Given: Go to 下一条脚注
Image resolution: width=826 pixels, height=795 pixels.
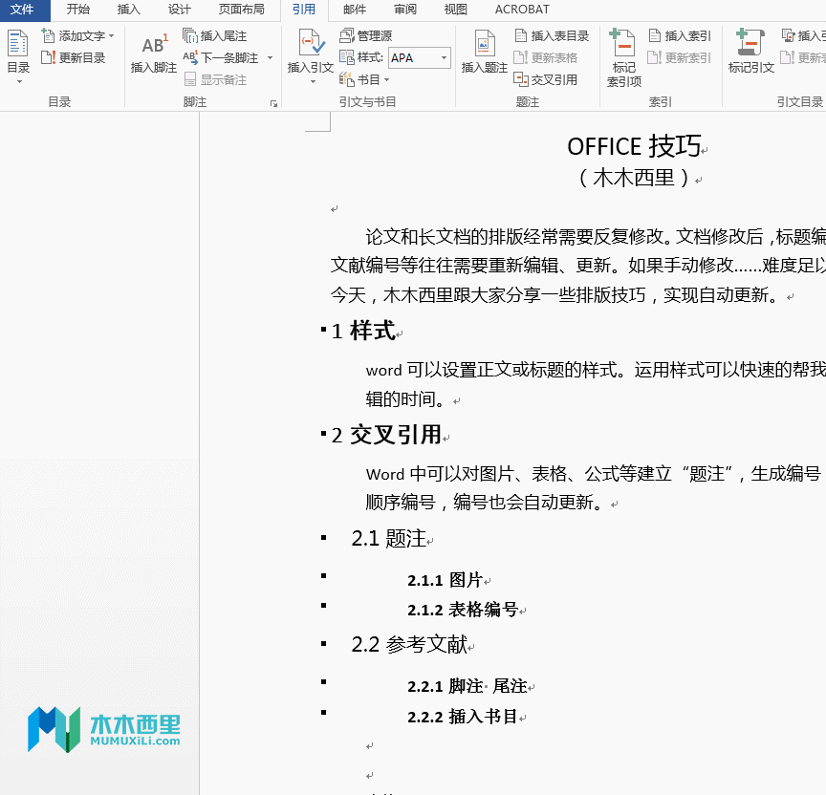Looking at the screenshot, I should tap(221, 57).
